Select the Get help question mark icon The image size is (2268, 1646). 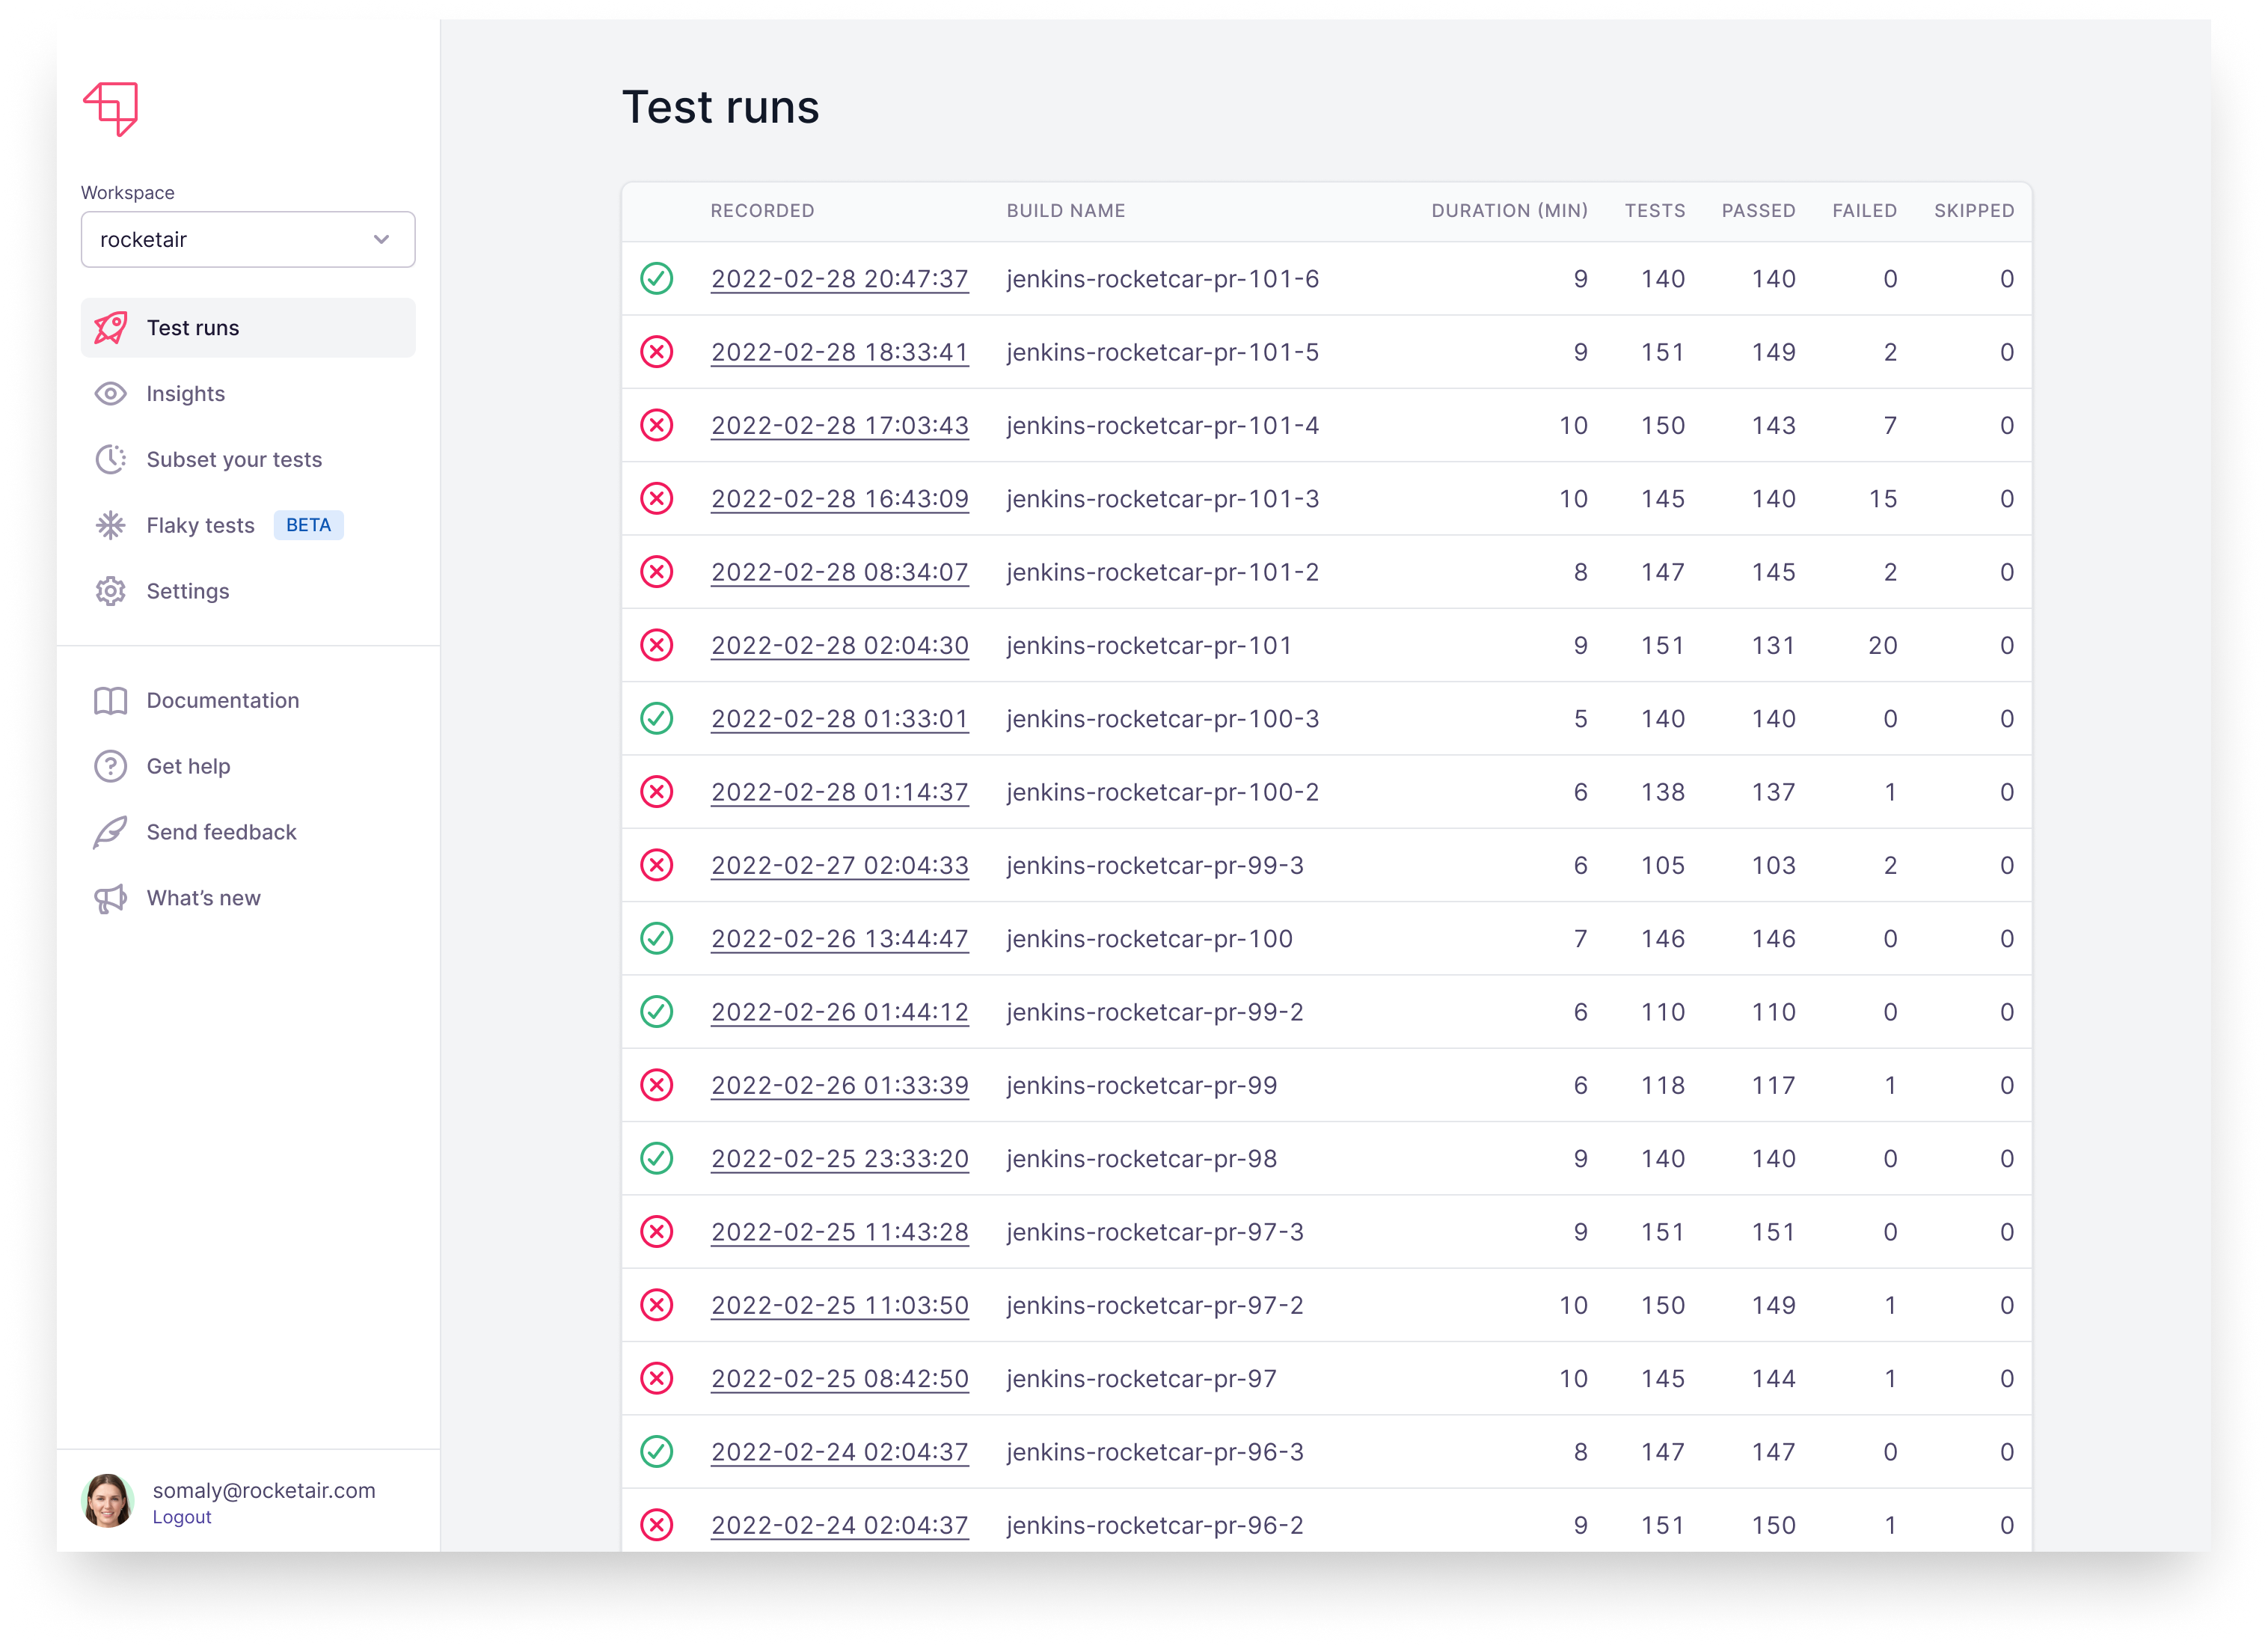tap(110, 766)
